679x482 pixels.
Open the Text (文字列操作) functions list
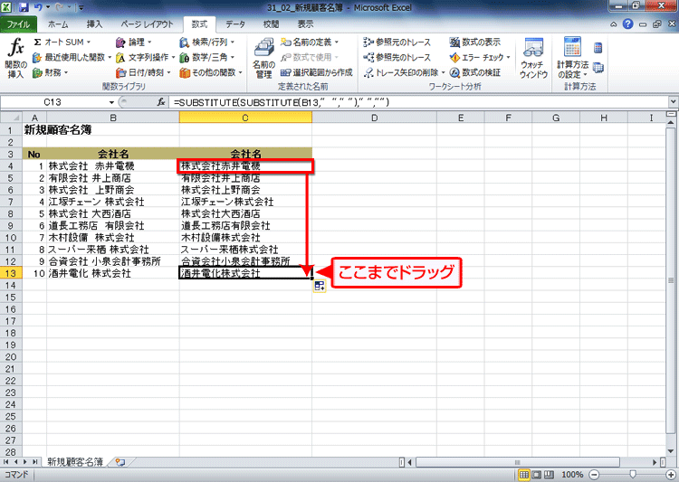[x=146, y=57]
